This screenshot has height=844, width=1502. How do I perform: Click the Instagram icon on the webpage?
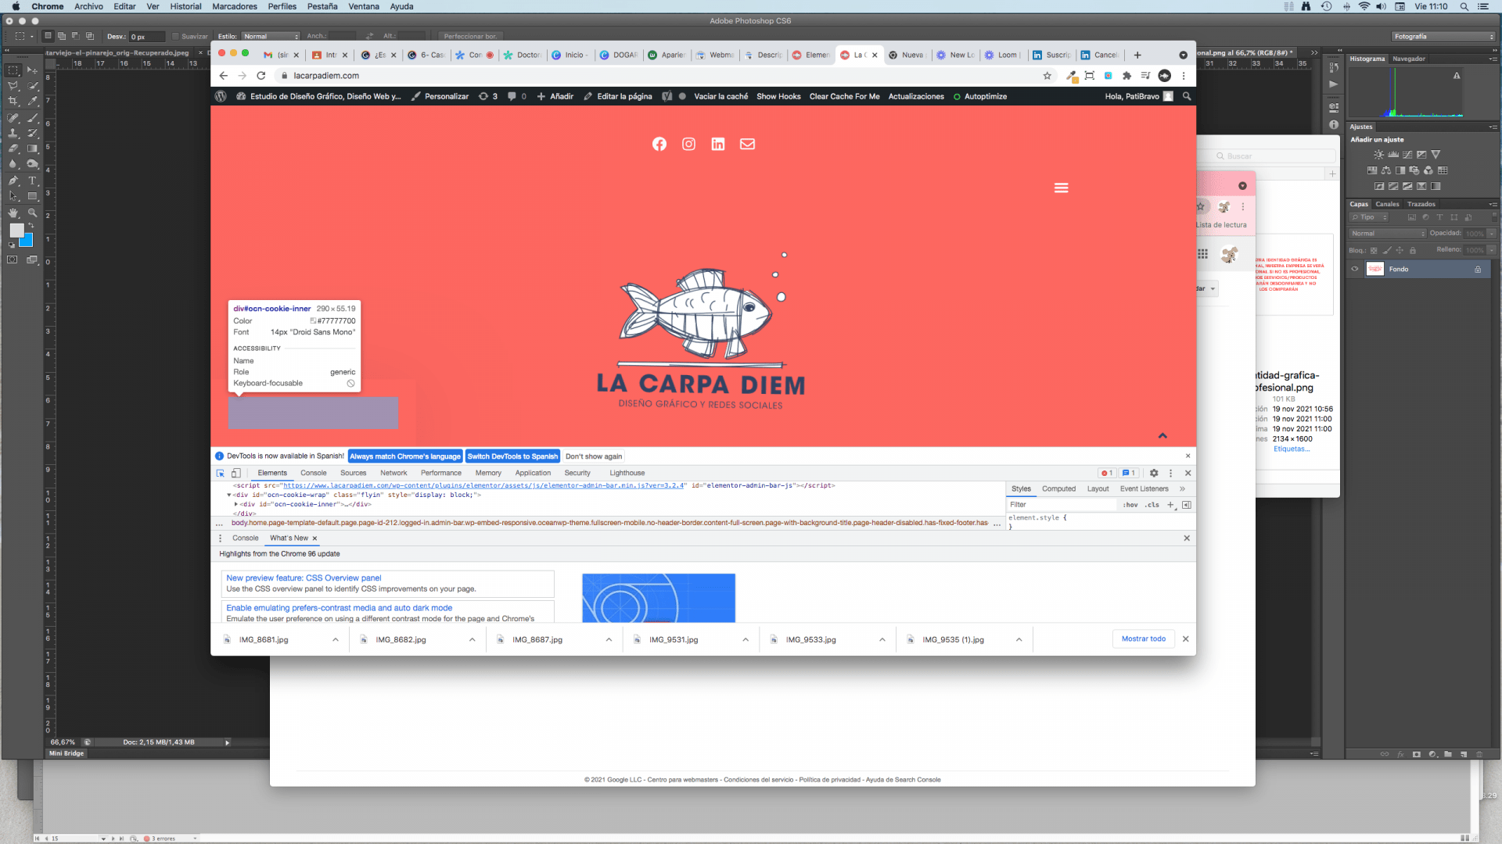pyautogui.click(x=688, y=144)
